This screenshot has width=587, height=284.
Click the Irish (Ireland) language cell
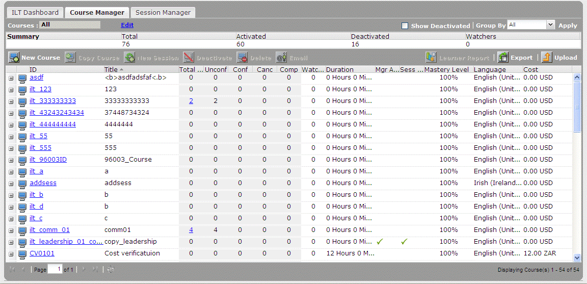(497, 183)
